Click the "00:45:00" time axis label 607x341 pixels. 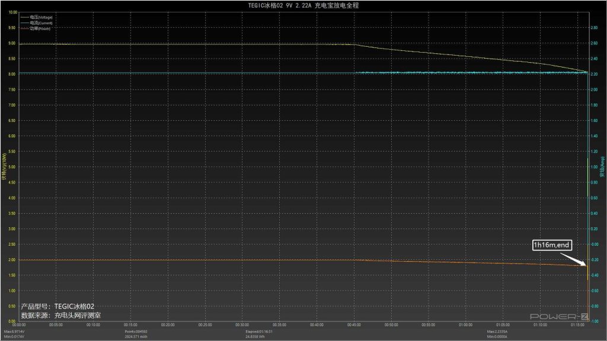tap(354, 325)
